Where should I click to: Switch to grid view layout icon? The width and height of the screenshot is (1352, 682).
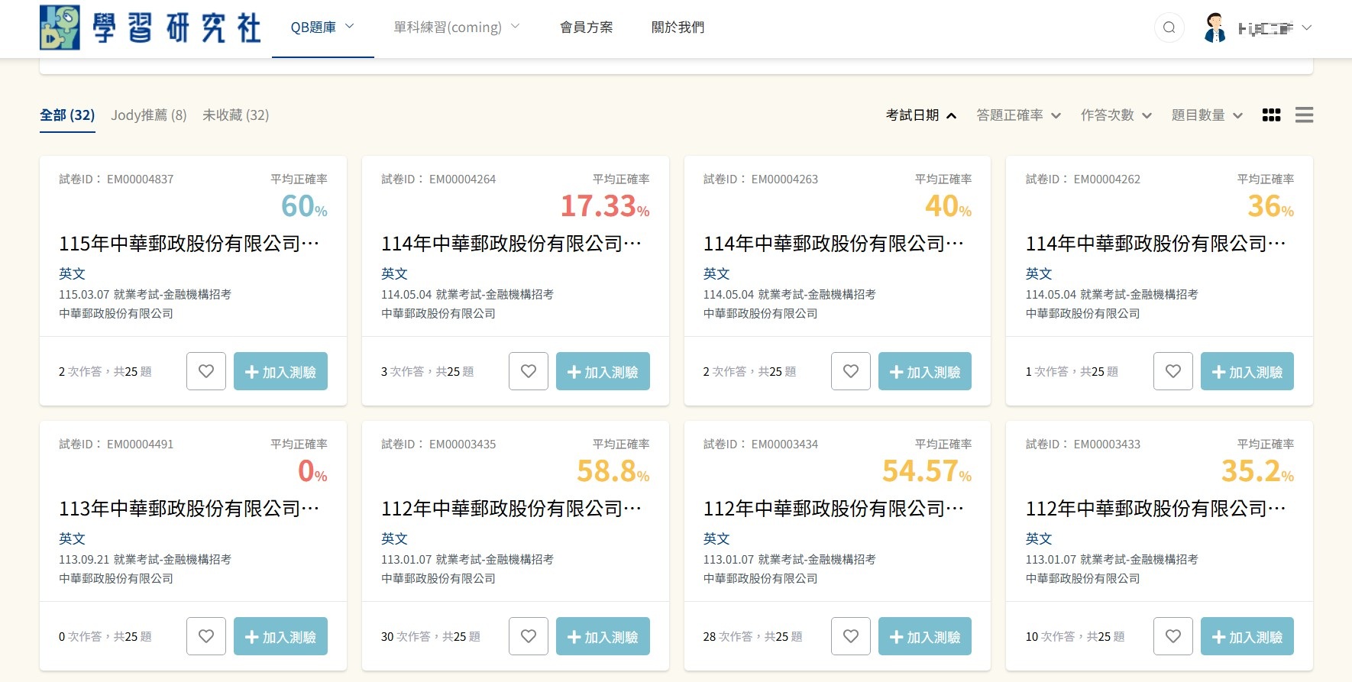click(1271, 115)
